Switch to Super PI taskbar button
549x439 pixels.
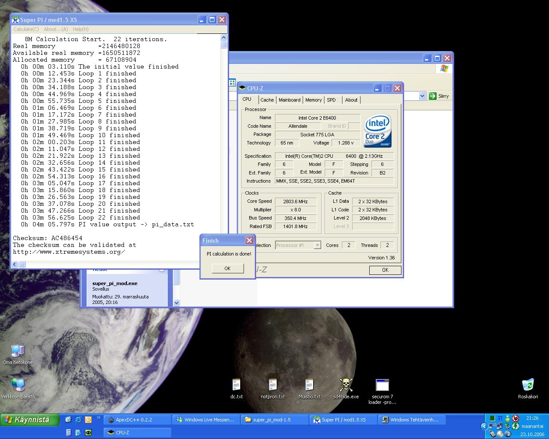(343, 420)
